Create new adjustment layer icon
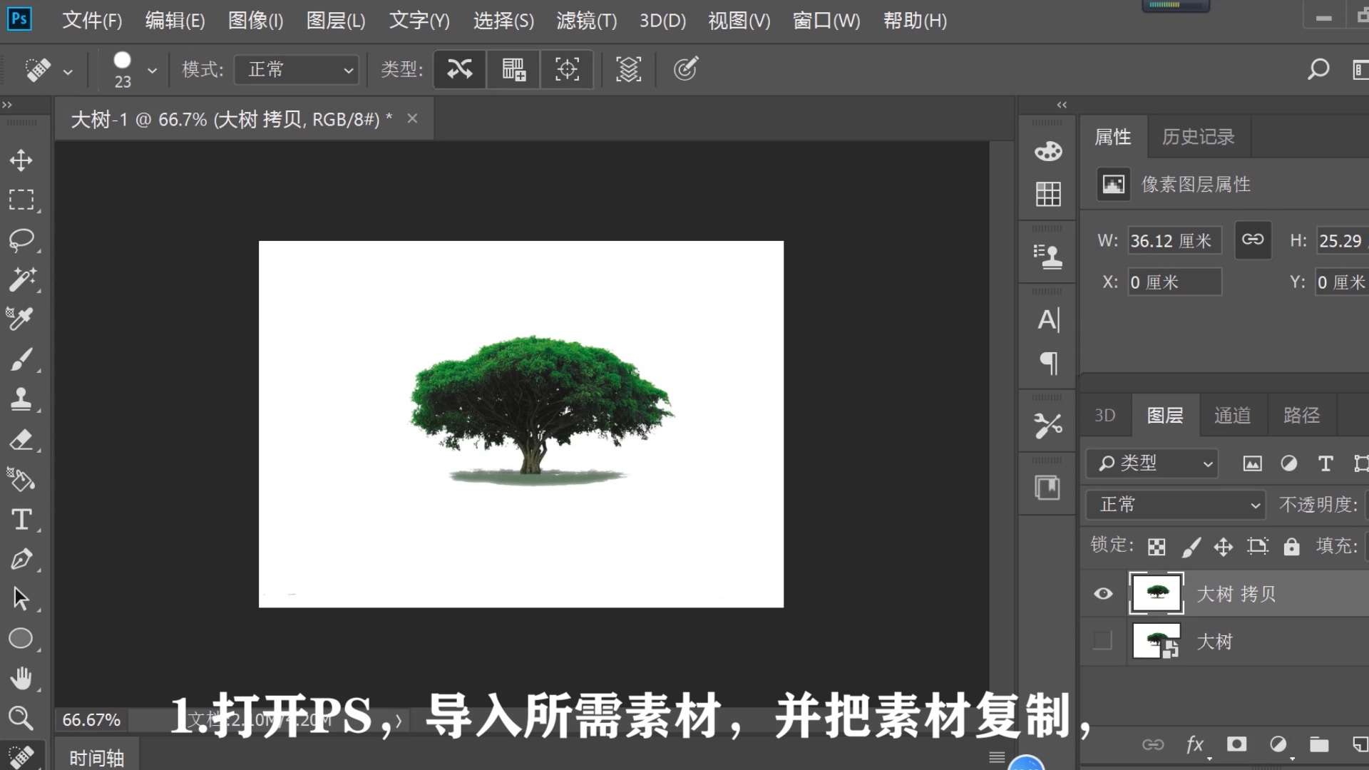1369x770 pixels. (1278, 744)
